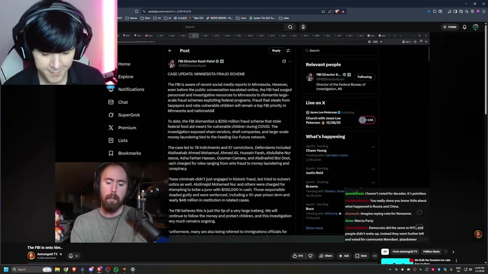Open Chat in X sidebar
This screenshot has width=488, height=274.
click(x=119, y=102)
